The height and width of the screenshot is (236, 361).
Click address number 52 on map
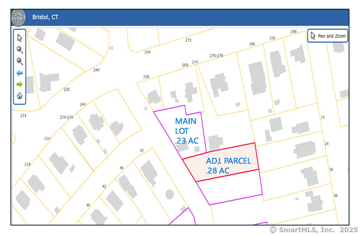[x=141, y=151]
